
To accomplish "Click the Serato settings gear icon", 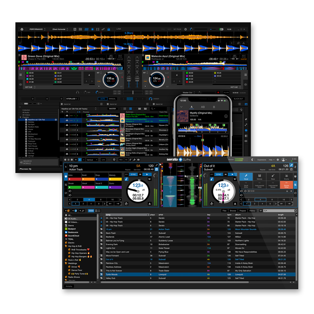I will 278,160.
